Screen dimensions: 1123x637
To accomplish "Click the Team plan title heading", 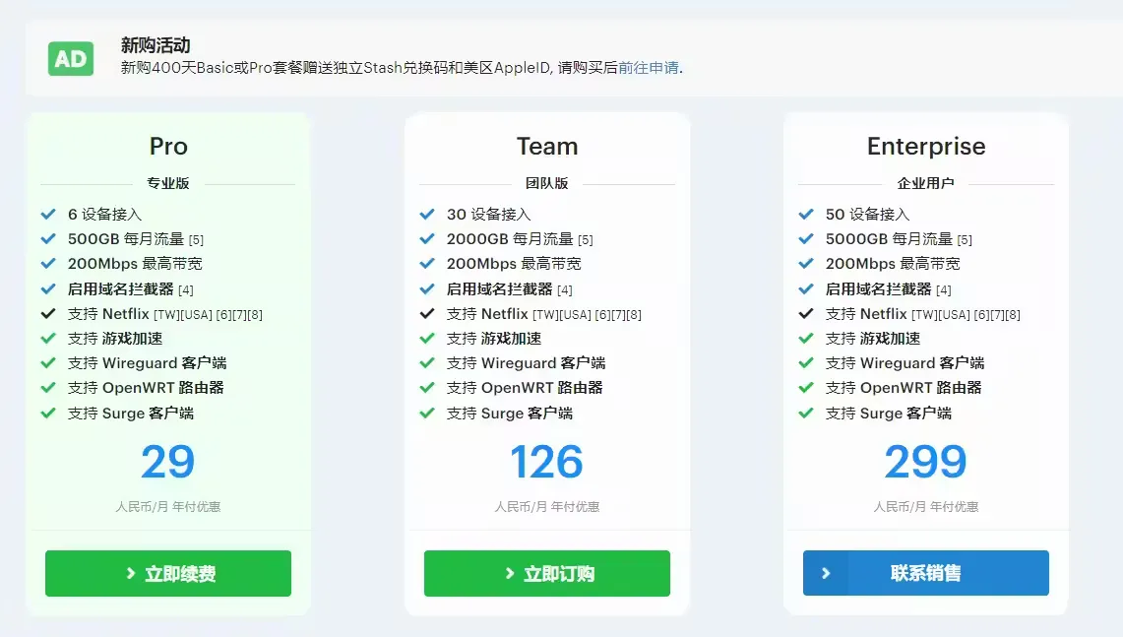I will [547, 147].
